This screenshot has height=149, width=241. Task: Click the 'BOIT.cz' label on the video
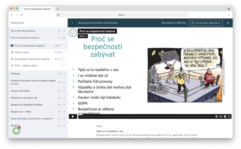point(83,36)
